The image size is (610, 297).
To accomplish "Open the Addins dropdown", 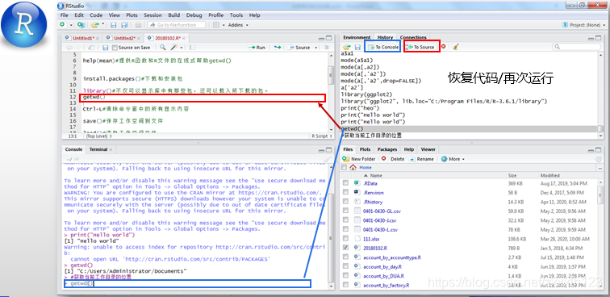I will pos(238,25).
